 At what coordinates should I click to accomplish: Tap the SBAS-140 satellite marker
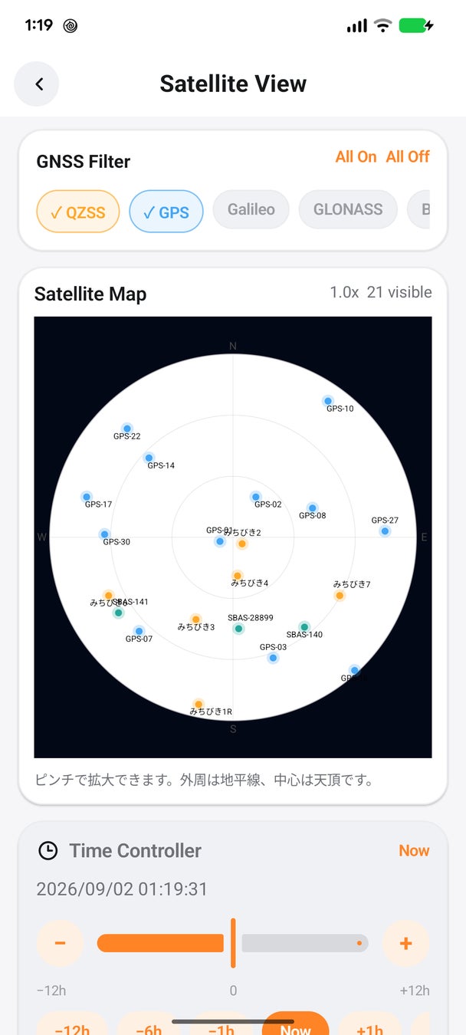[x=304, y=627]
